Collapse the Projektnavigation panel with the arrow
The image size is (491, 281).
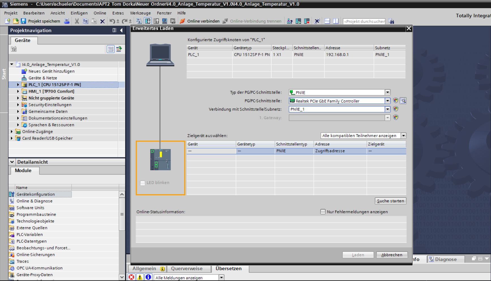[121, 30]
